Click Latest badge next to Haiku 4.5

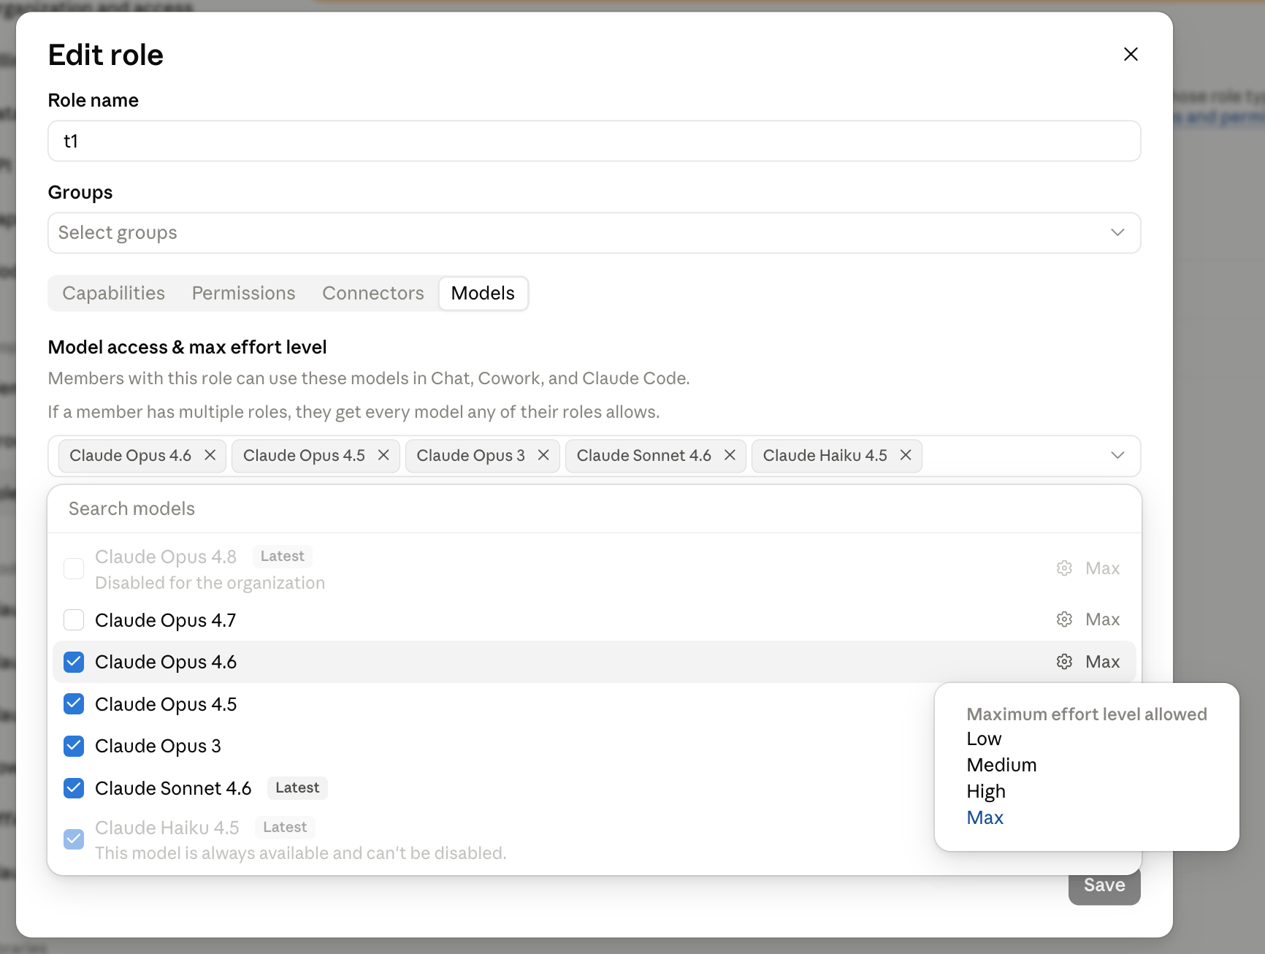click(x=285, y=828)
